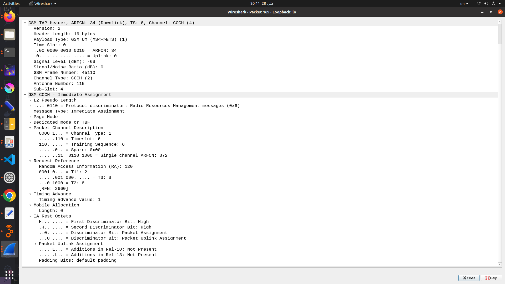Show applications grid in dock
This screenshot has height=284, width=505.
coord(9,275)
